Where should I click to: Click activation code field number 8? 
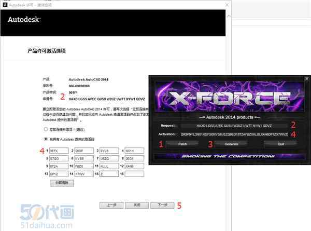(134, 158)
